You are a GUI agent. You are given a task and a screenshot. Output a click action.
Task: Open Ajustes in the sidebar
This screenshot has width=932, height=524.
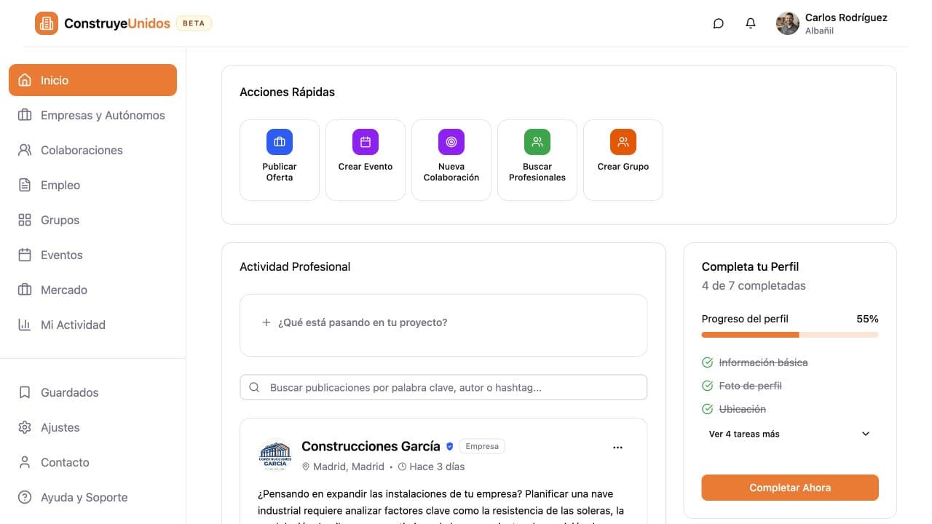click(x=92, y=427)
